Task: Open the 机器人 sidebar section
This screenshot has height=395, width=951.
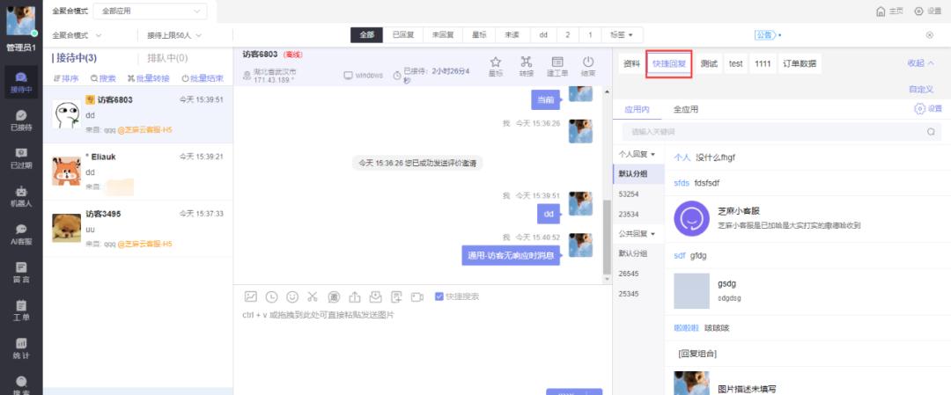Action: [x=21, y=196]
